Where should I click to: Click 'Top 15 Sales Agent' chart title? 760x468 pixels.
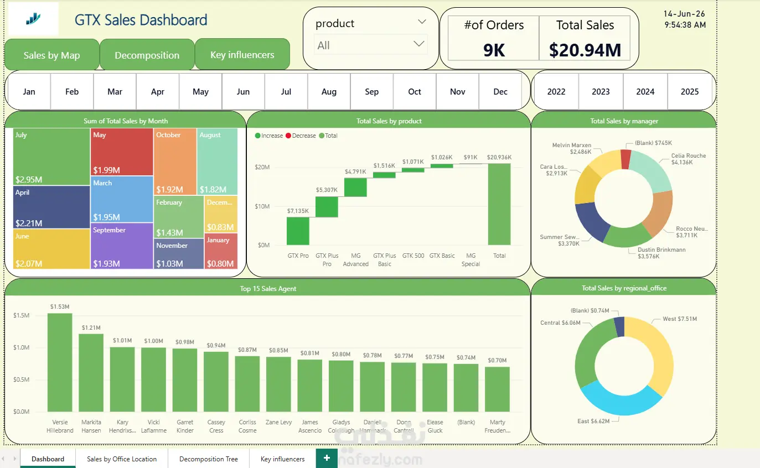(268, 288)
